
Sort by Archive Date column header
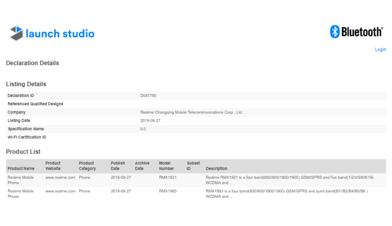pyautogui.click(x=142, y=166)
